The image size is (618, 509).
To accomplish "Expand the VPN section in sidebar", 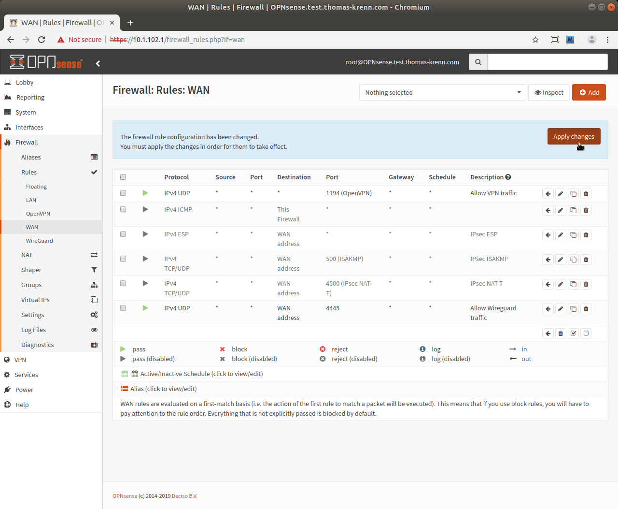I will pos(20,360).
